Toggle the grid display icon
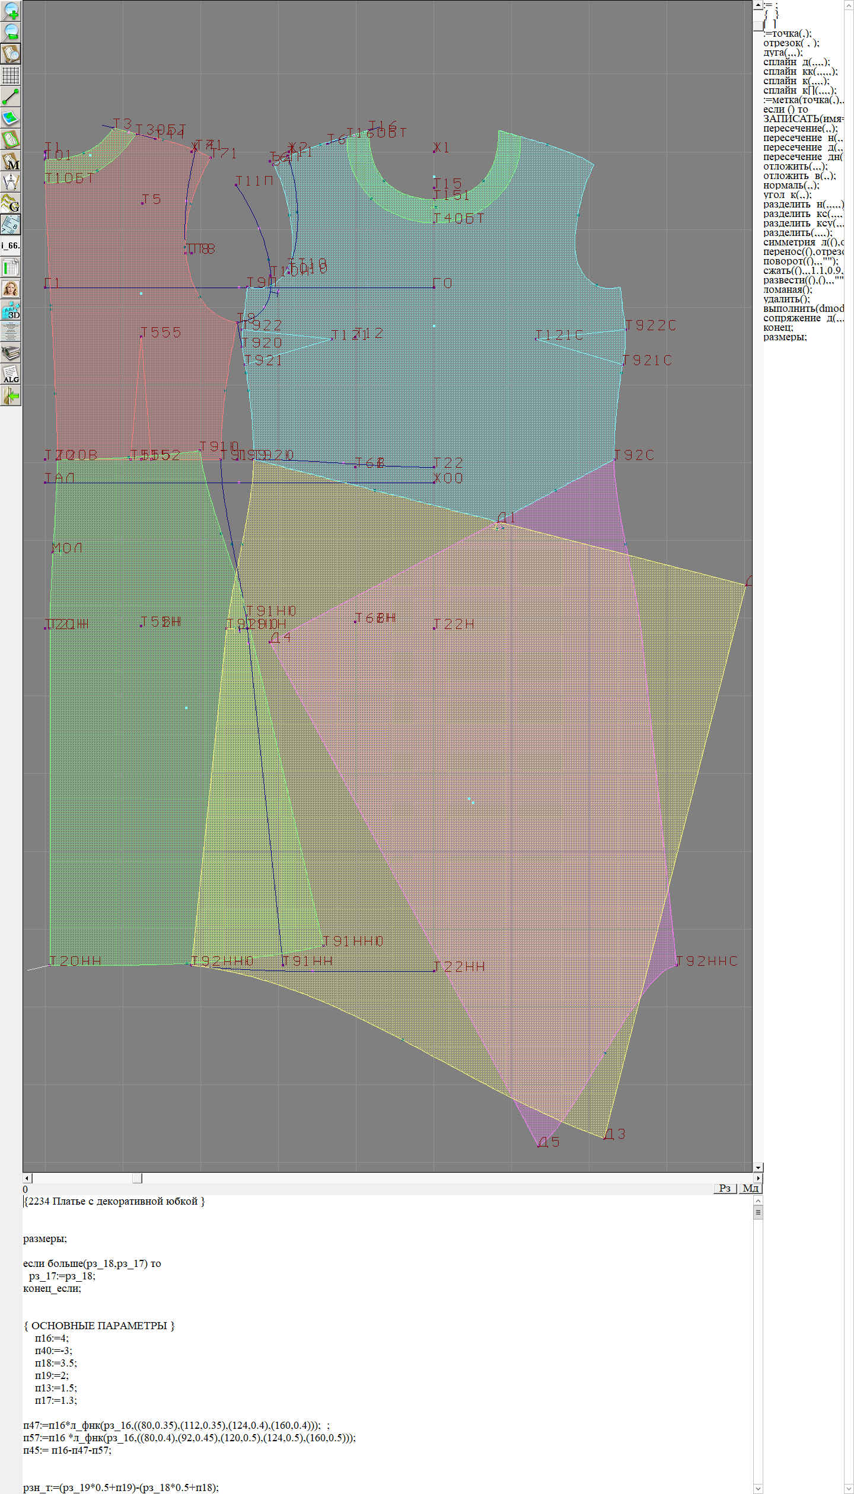Viewport: 854px width, 1494px height. [x=11, y=75]
